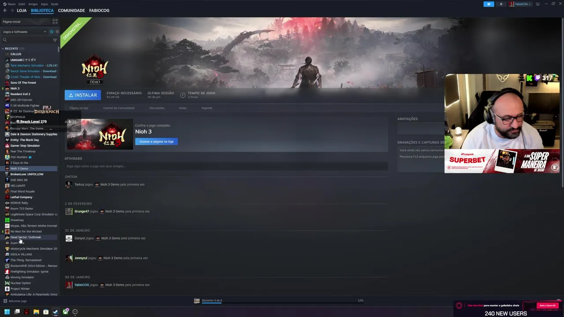Open the Guias tab

coord(183,108)
